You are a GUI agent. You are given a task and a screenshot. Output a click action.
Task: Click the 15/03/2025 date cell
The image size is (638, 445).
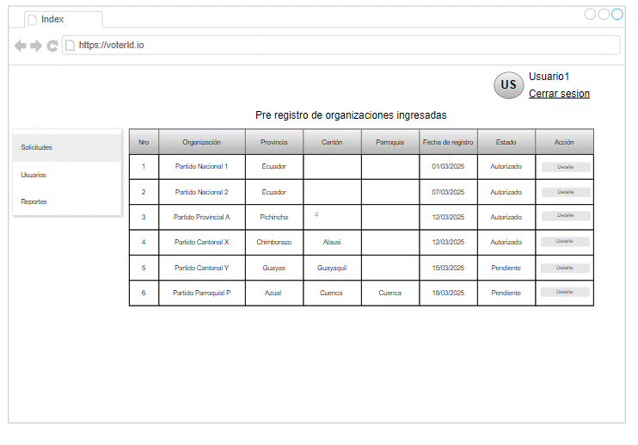[x=448, y=268]
